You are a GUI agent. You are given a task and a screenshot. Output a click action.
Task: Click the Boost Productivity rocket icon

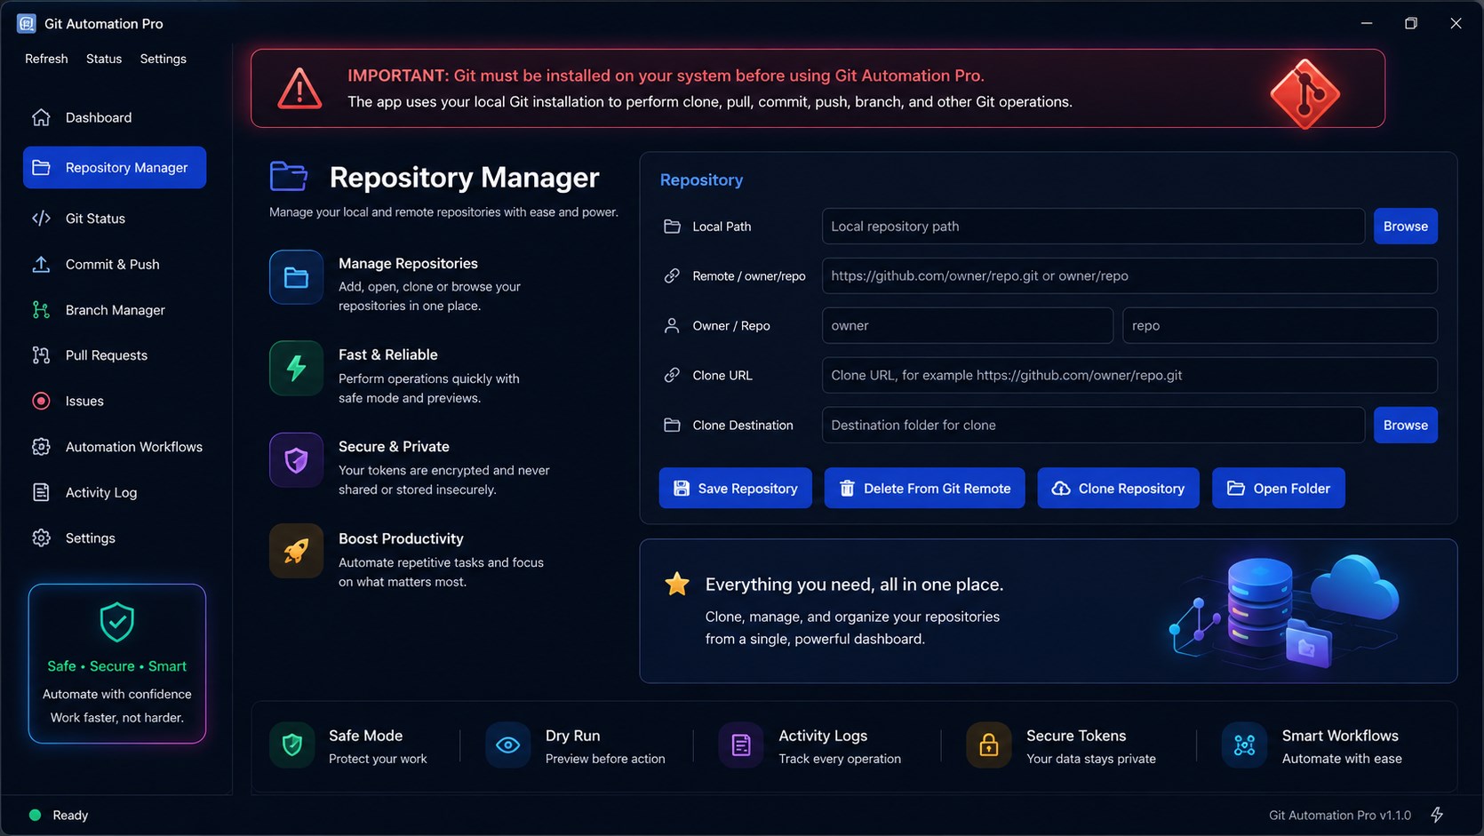(296, 551)
